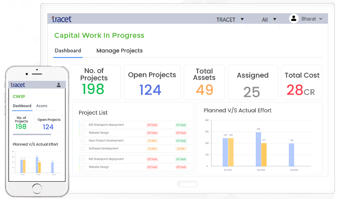339x199 pixels.
Task: Click Off Track badge for first MS Sharepoint deployment
Action: click(x=152, y=125)
